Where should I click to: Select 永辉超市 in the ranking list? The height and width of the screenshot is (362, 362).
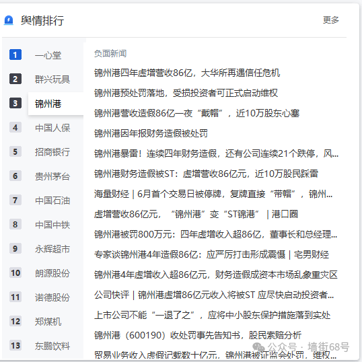(52, 249)
